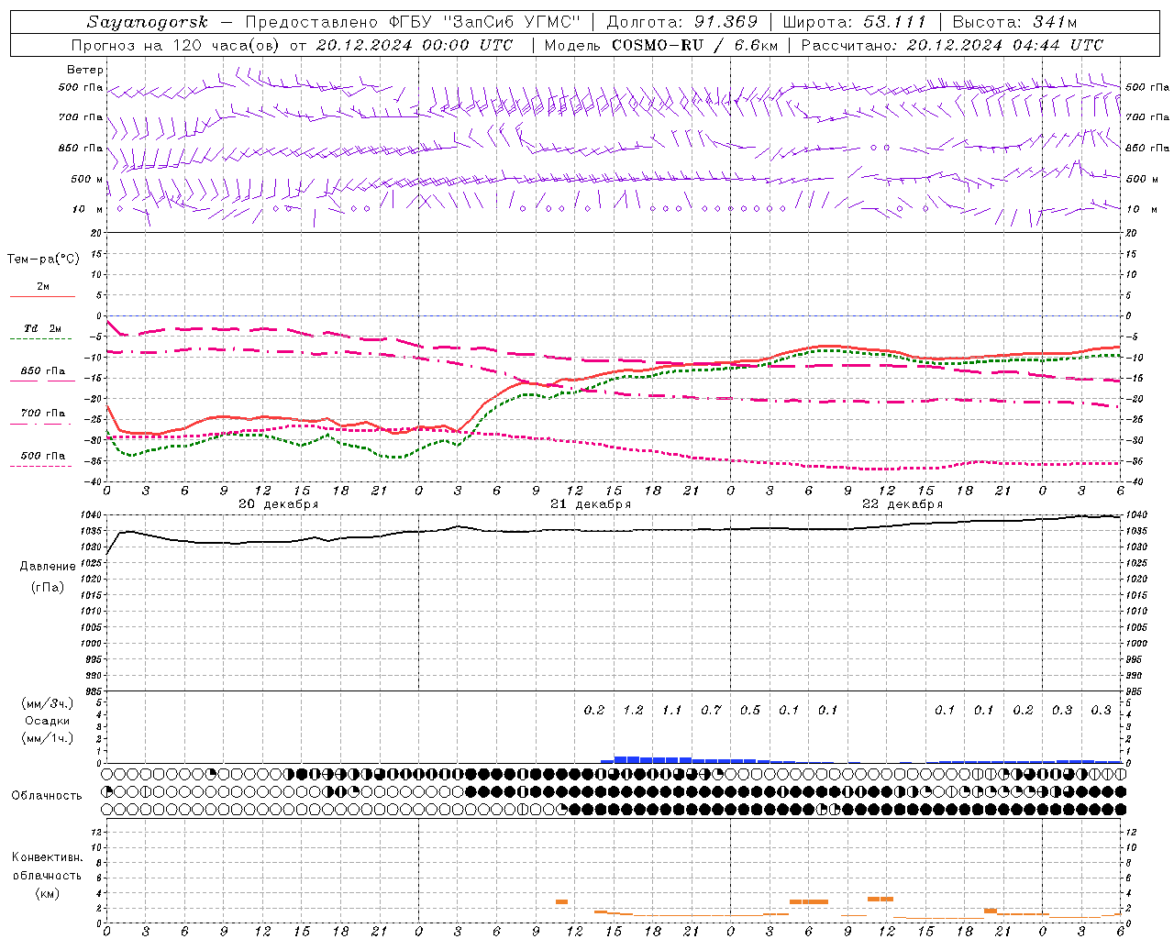This screenshot has height=939, width=1174.
Task: Click the (км) unit under convective cloudiness
Action: click(x=47, y=893)
